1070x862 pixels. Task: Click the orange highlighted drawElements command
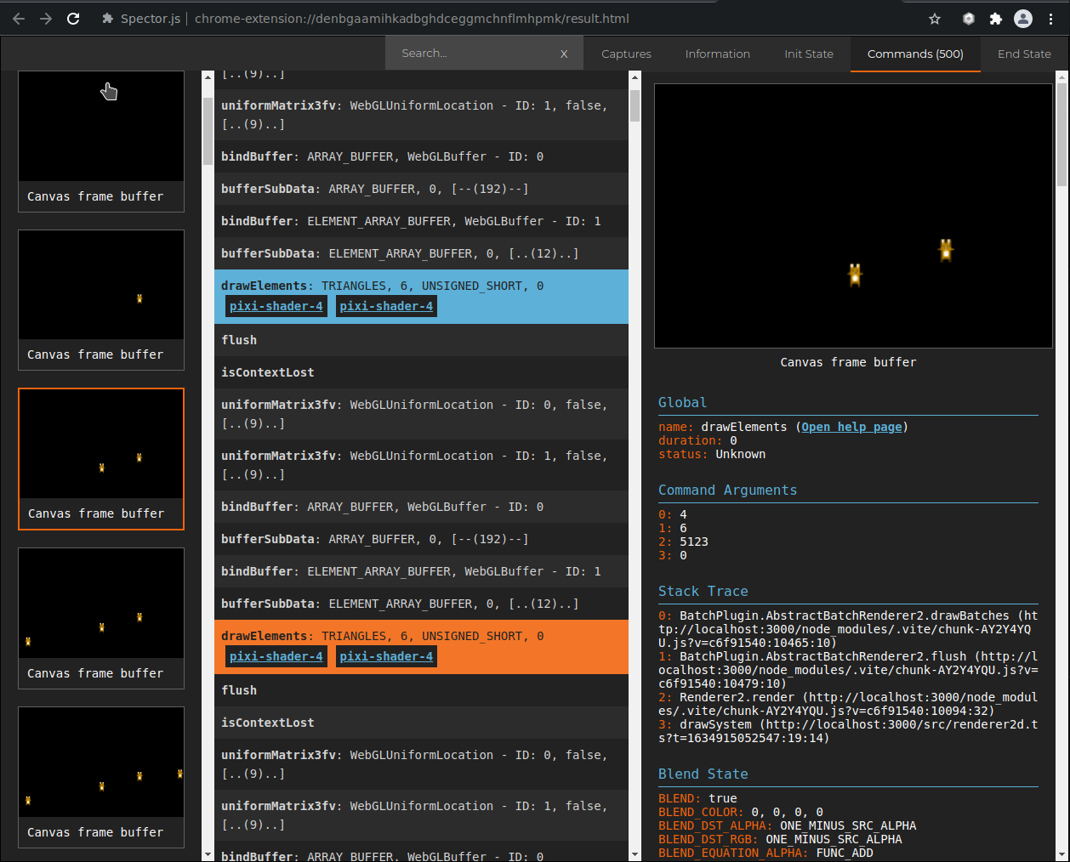(x=382, y=635)
